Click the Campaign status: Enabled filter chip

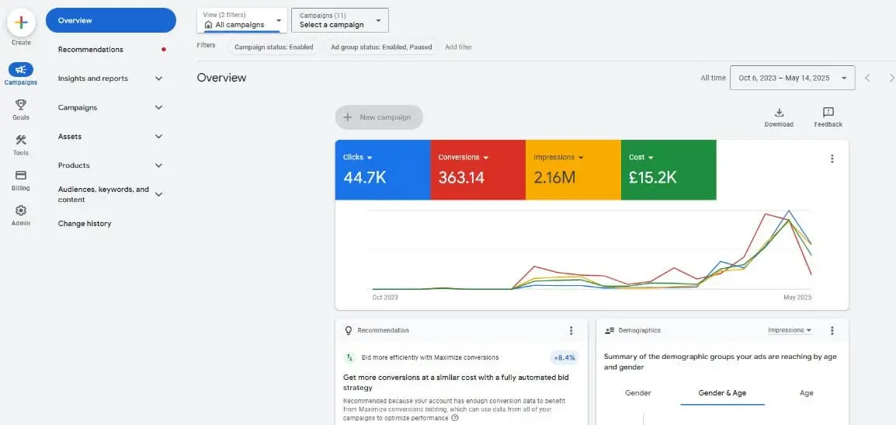point(274,47)
